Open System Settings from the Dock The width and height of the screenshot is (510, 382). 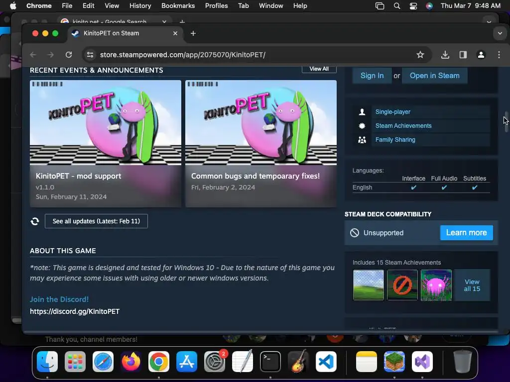click(215, 362)
